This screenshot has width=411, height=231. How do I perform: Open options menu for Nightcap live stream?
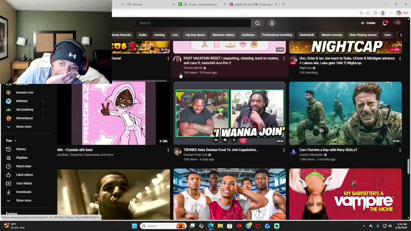click(400, 59)
